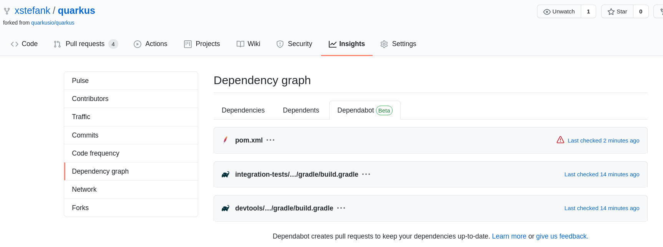Click the Code tab angle-brackets icon
Screen dimensions: 663x247
(x=15, y=44)
